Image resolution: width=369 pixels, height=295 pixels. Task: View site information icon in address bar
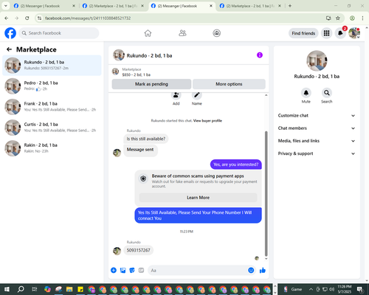39,18
